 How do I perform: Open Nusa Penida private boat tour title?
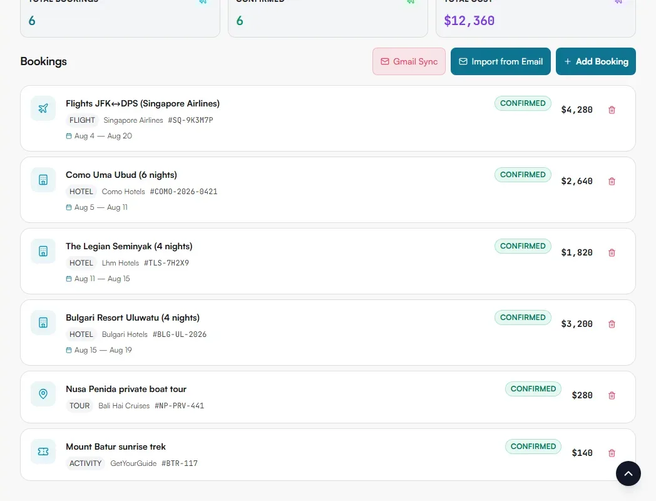point(126,390)
